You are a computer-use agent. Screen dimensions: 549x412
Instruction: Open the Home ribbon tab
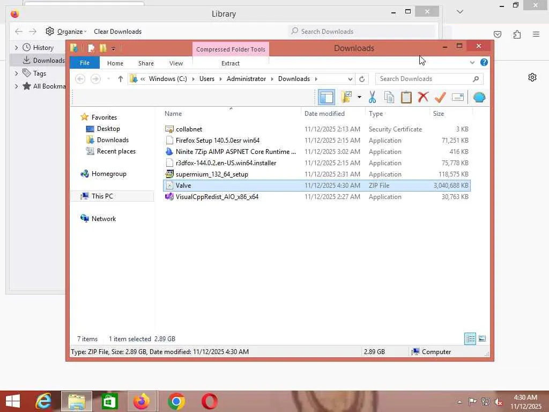pyautogui.click(x=115, y=63)
